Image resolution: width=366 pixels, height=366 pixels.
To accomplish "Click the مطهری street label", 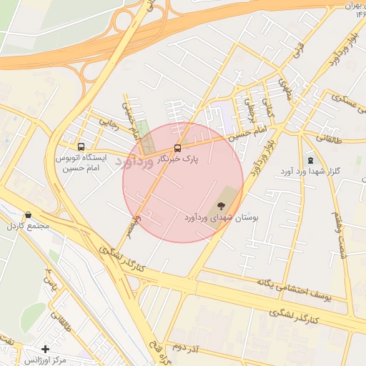I will [285, 89].
